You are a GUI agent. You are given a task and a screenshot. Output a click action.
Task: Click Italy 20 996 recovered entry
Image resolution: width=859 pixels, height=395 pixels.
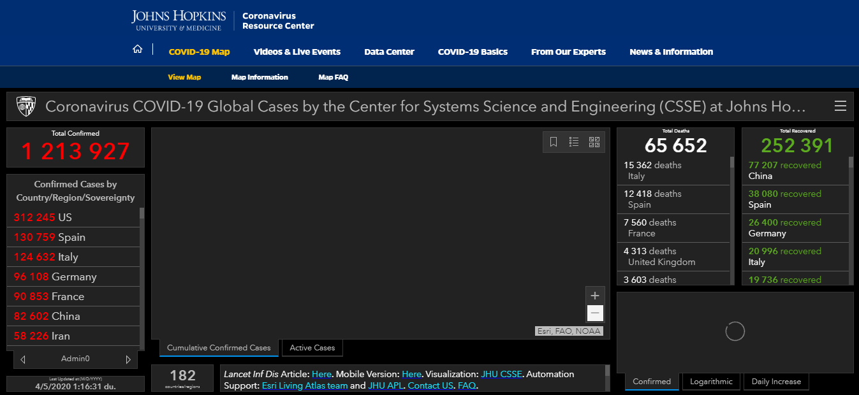pyautogui.click(x=795, y=257)
